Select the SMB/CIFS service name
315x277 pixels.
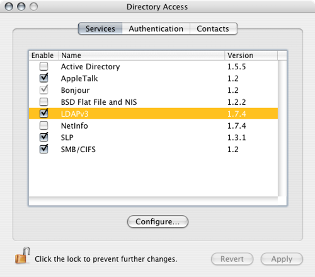coord(78,150)
